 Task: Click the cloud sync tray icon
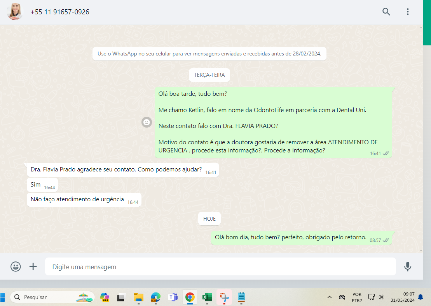pyautogui.click(x=342, y=297)
